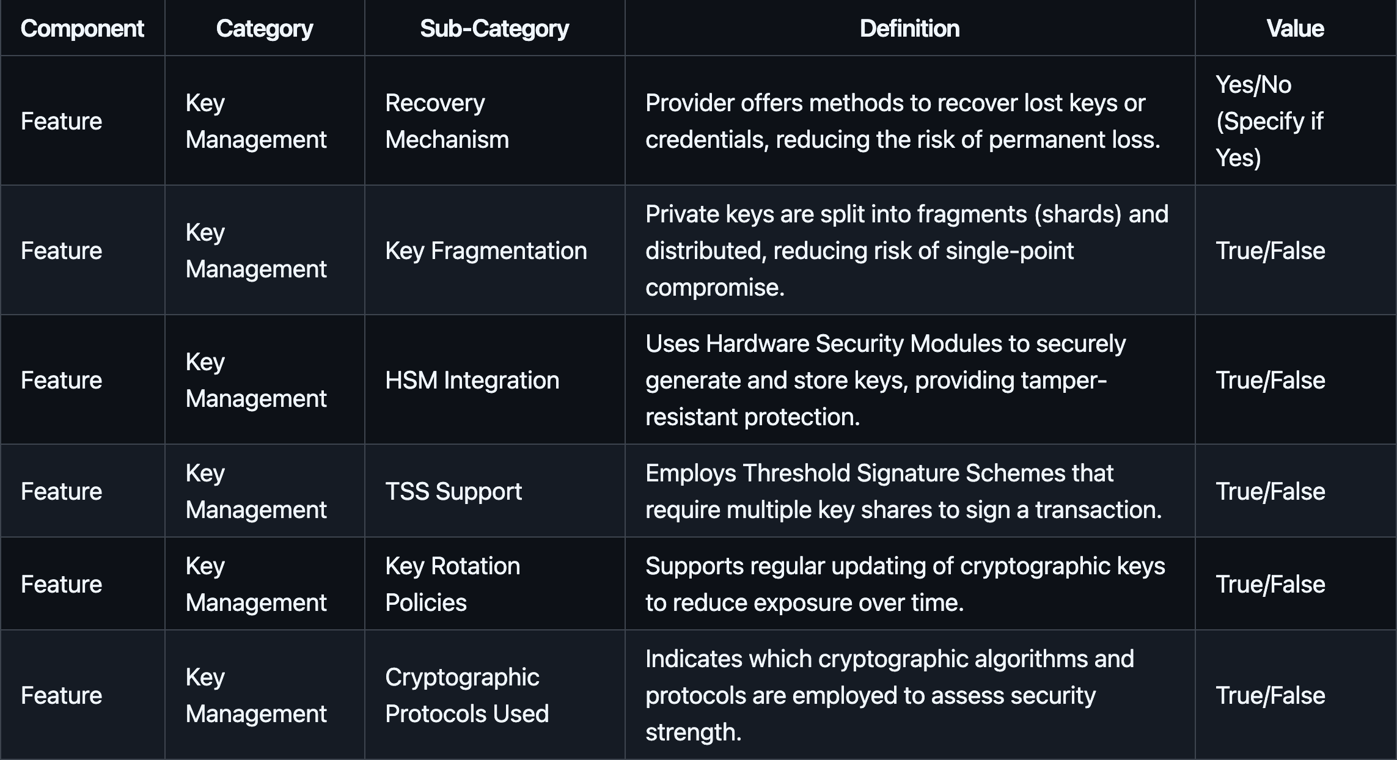
Task: Select the Value column header
Action: [x=1295, y=29]
